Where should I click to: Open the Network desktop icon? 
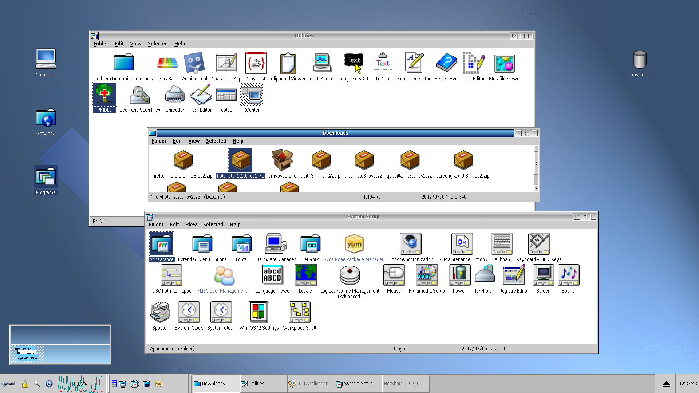[46, 118]
